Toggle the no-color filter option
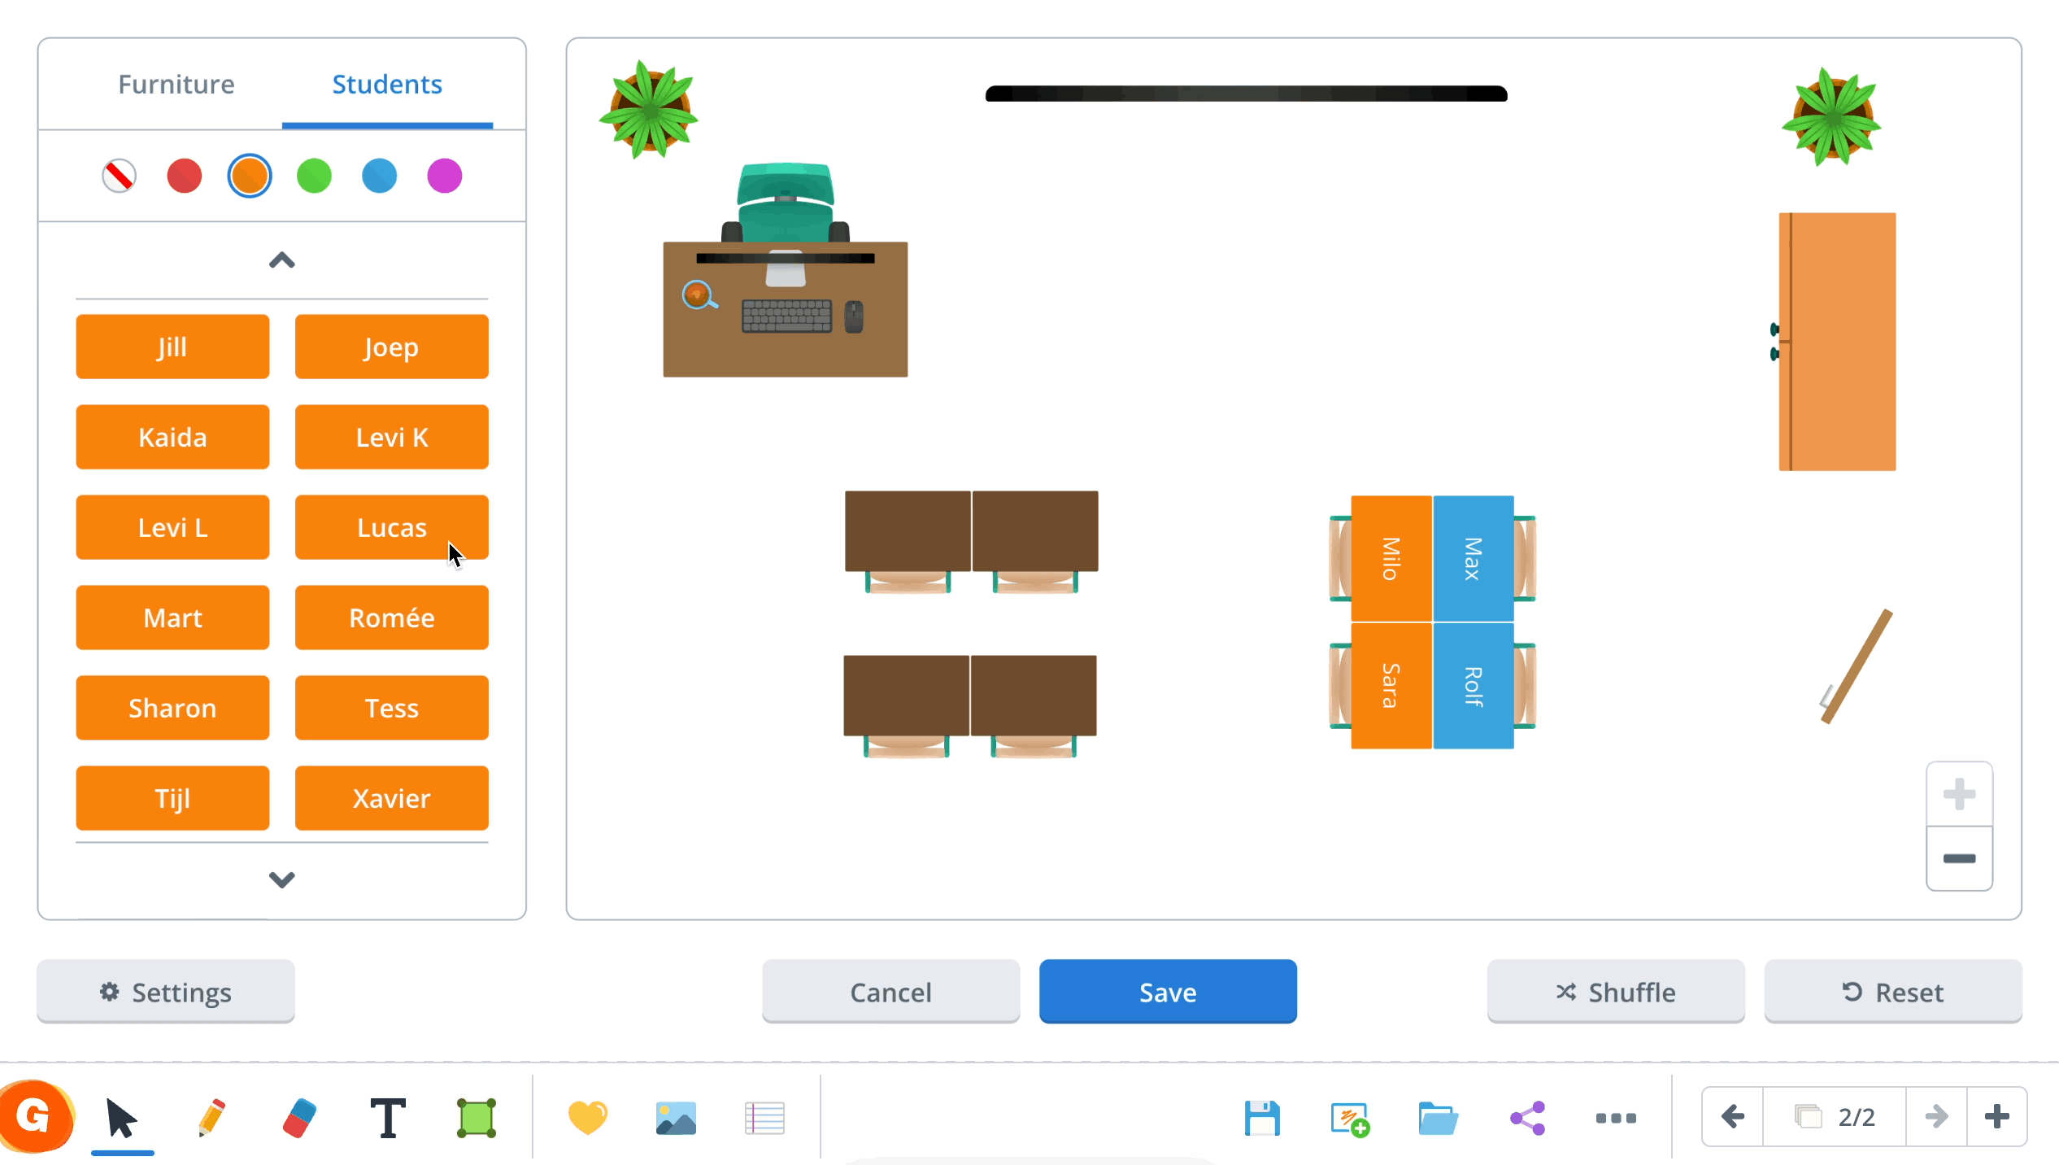This screenshot has height=1165, width=2059. [119, 174]
